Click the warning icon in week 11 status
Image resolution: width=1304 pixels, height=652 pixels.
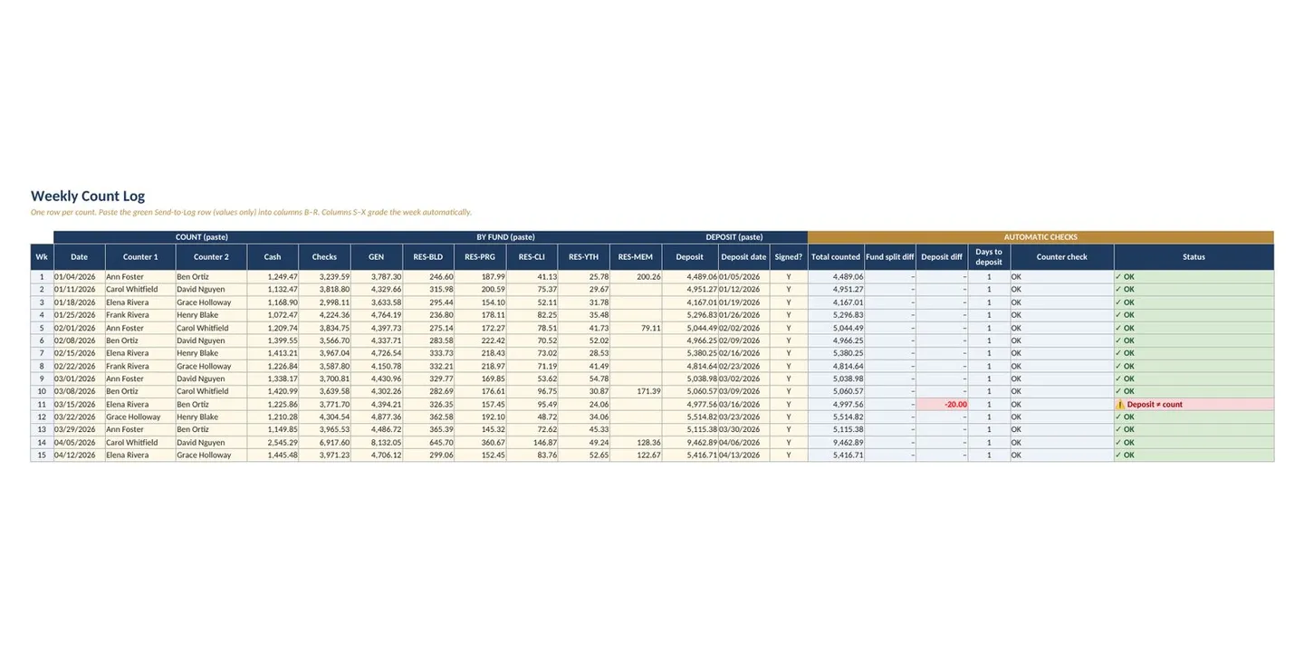1120,405
